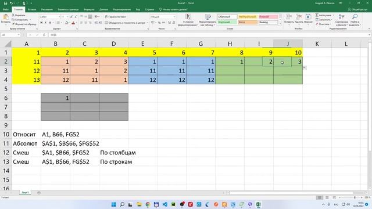372x209 pixels.
Task: Open the Formulas (Формулы) tab
Action: pos(89,9)
